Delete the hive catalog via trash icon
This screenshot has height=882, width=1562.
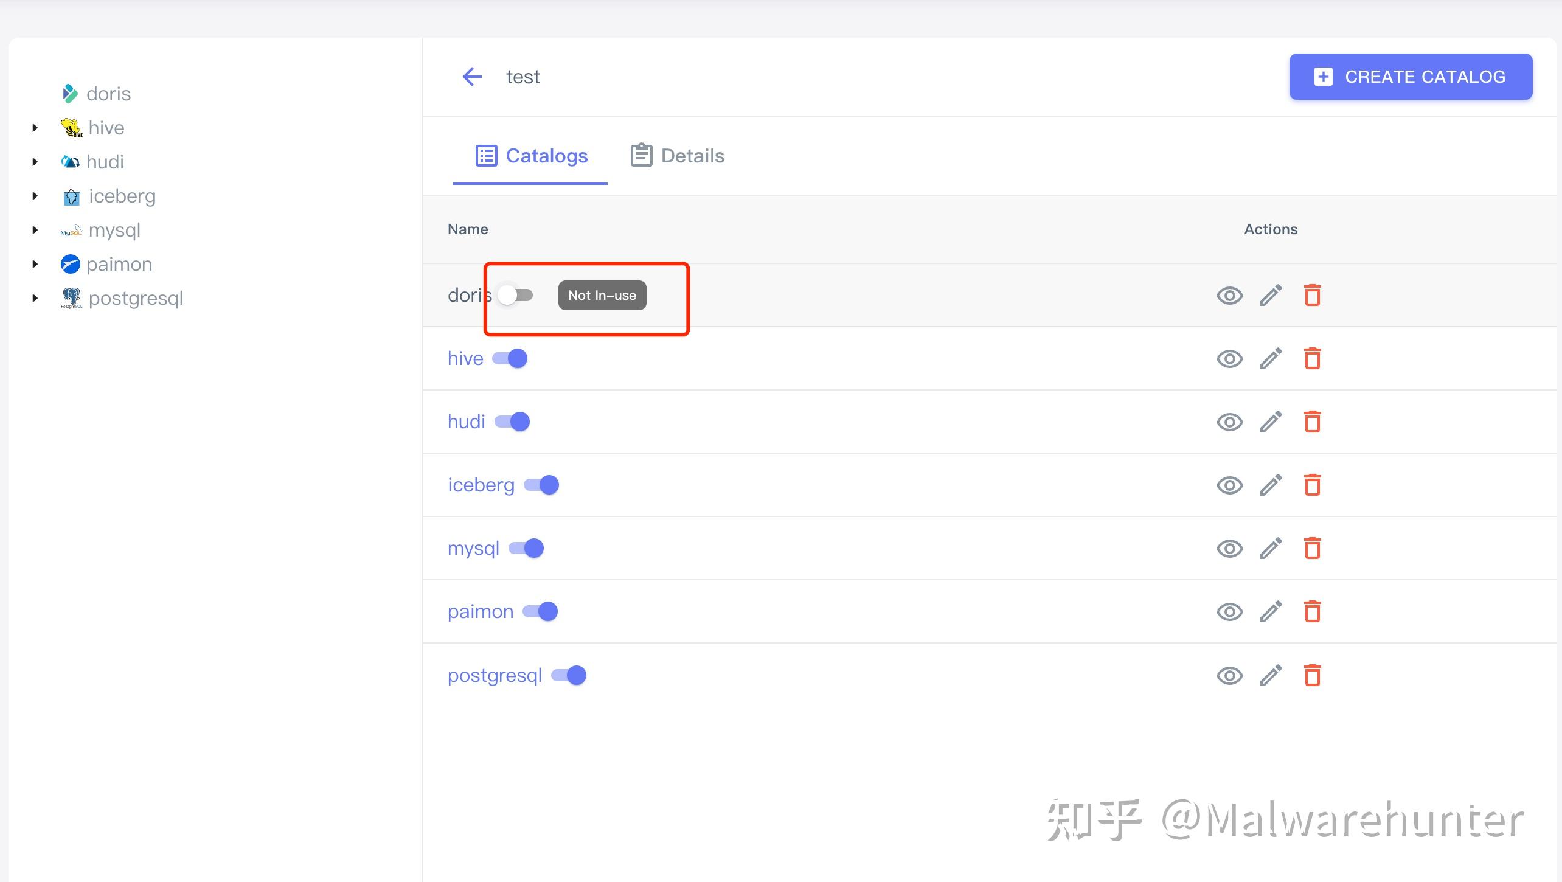[1312, 359]
